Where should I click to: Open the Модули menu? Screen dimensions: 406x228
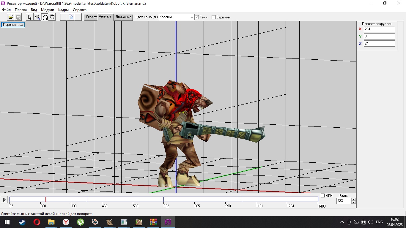48,10
